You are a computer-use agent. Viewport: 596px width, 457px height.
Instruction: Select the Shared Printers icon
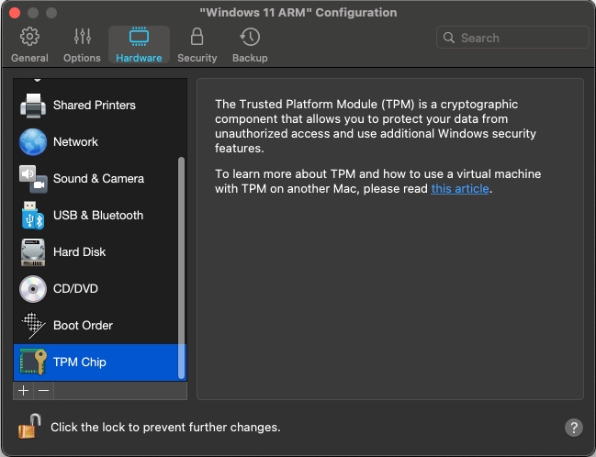33,105
